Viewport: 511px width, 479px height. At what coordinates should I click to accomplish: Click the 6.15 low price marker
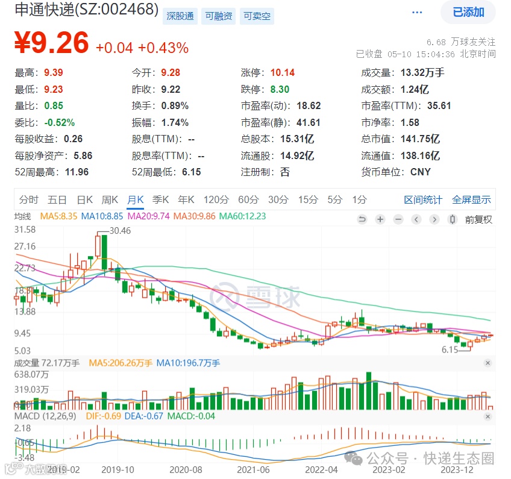[x=450, y=349]
